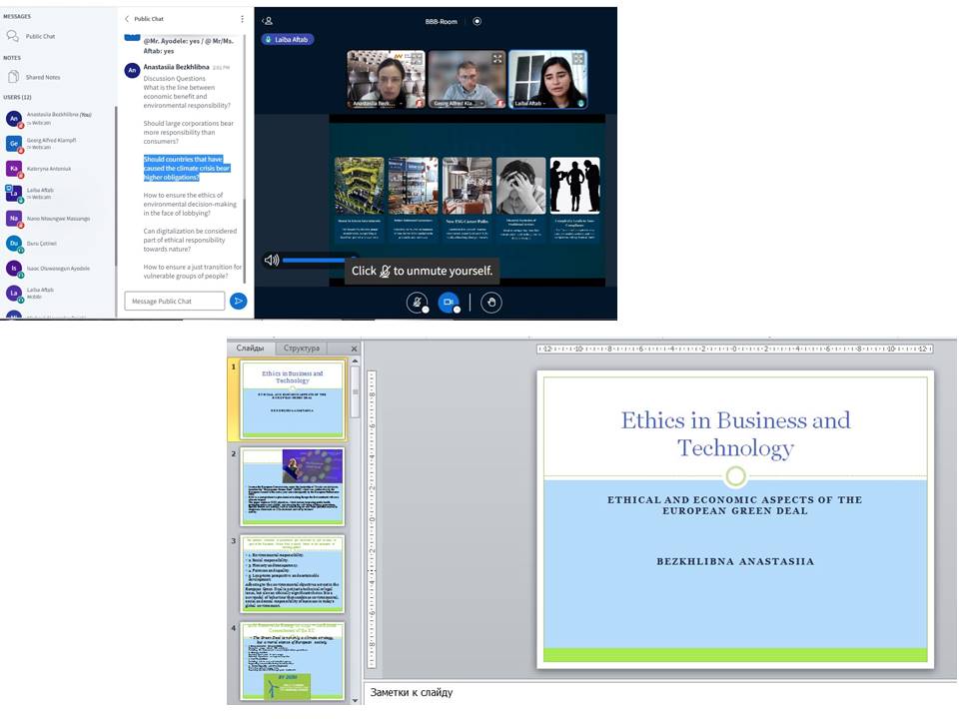This screenshot has width=959, height=719.
Task: Toggle the users list panel icon
Action: coord(268,20)
